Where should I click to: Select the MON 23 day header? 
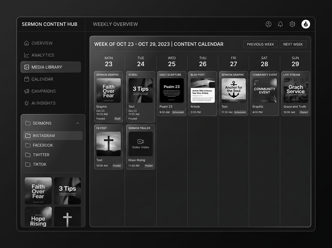tap(109, 61)
